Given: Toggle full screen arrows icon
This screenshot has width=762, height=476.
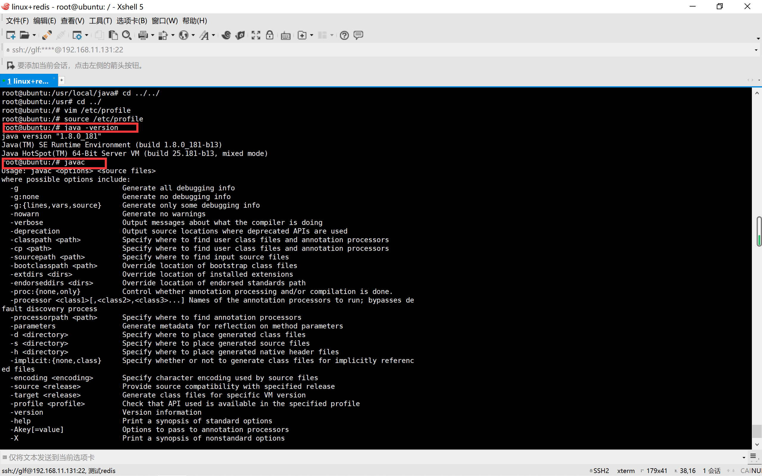Looking at the screenshot, I should [x=256, y=35].
